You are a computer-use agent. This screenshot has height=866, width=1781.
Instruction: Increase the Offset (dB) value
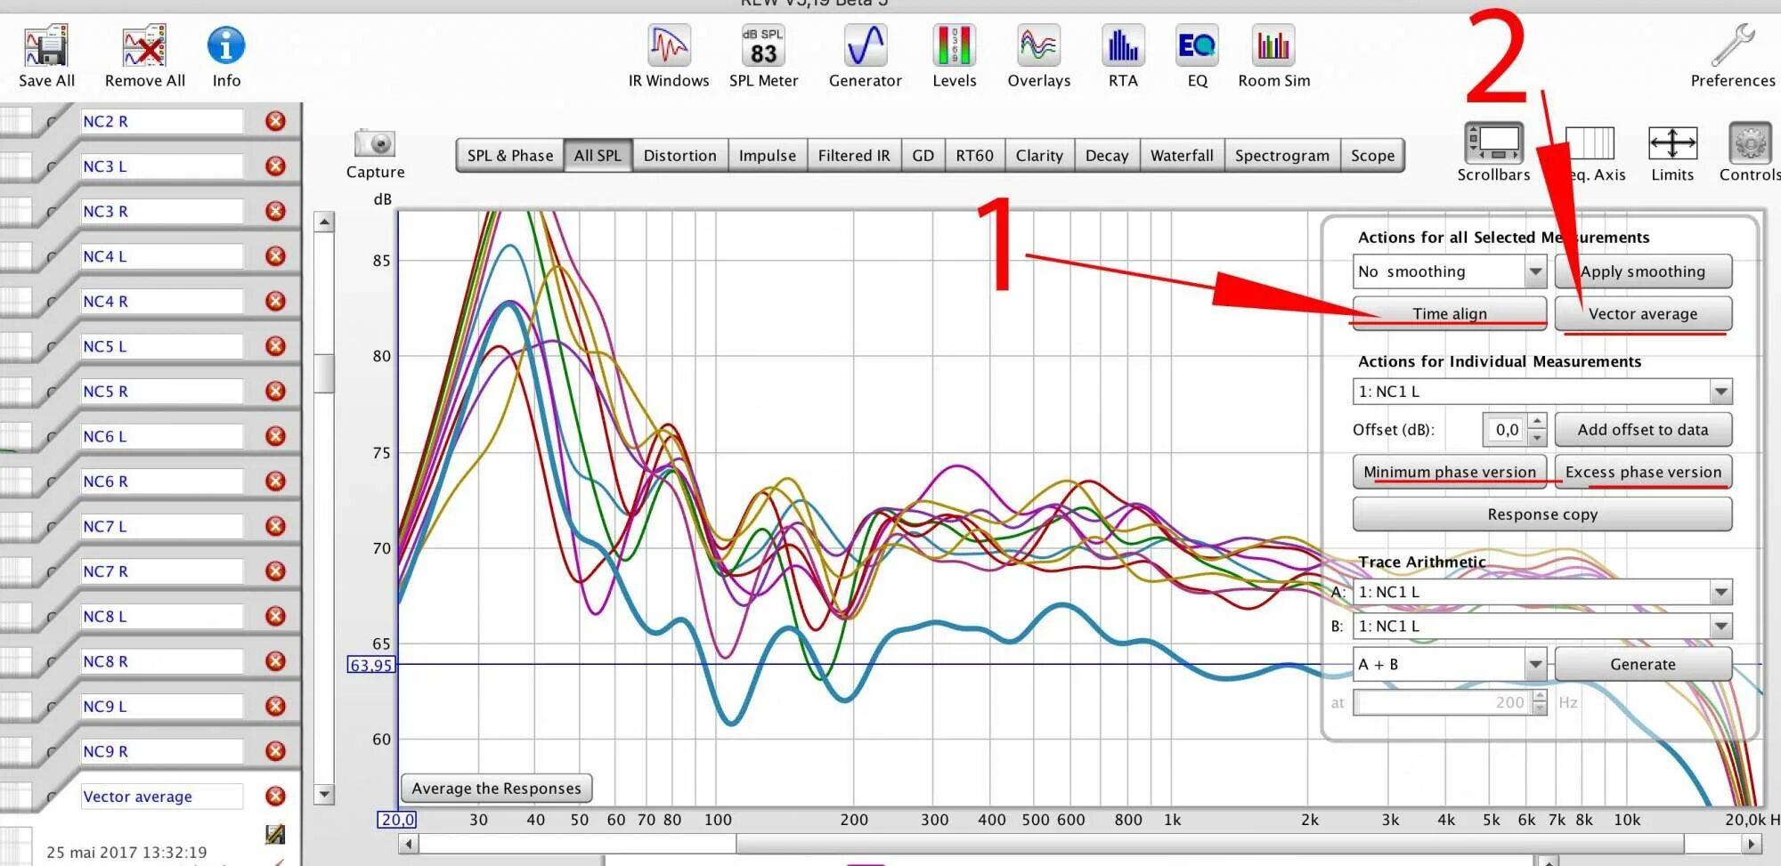point(1537,422)
